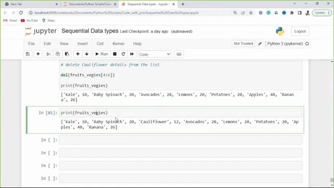
Task: Open the Edit menu
Action: point(47,44)
